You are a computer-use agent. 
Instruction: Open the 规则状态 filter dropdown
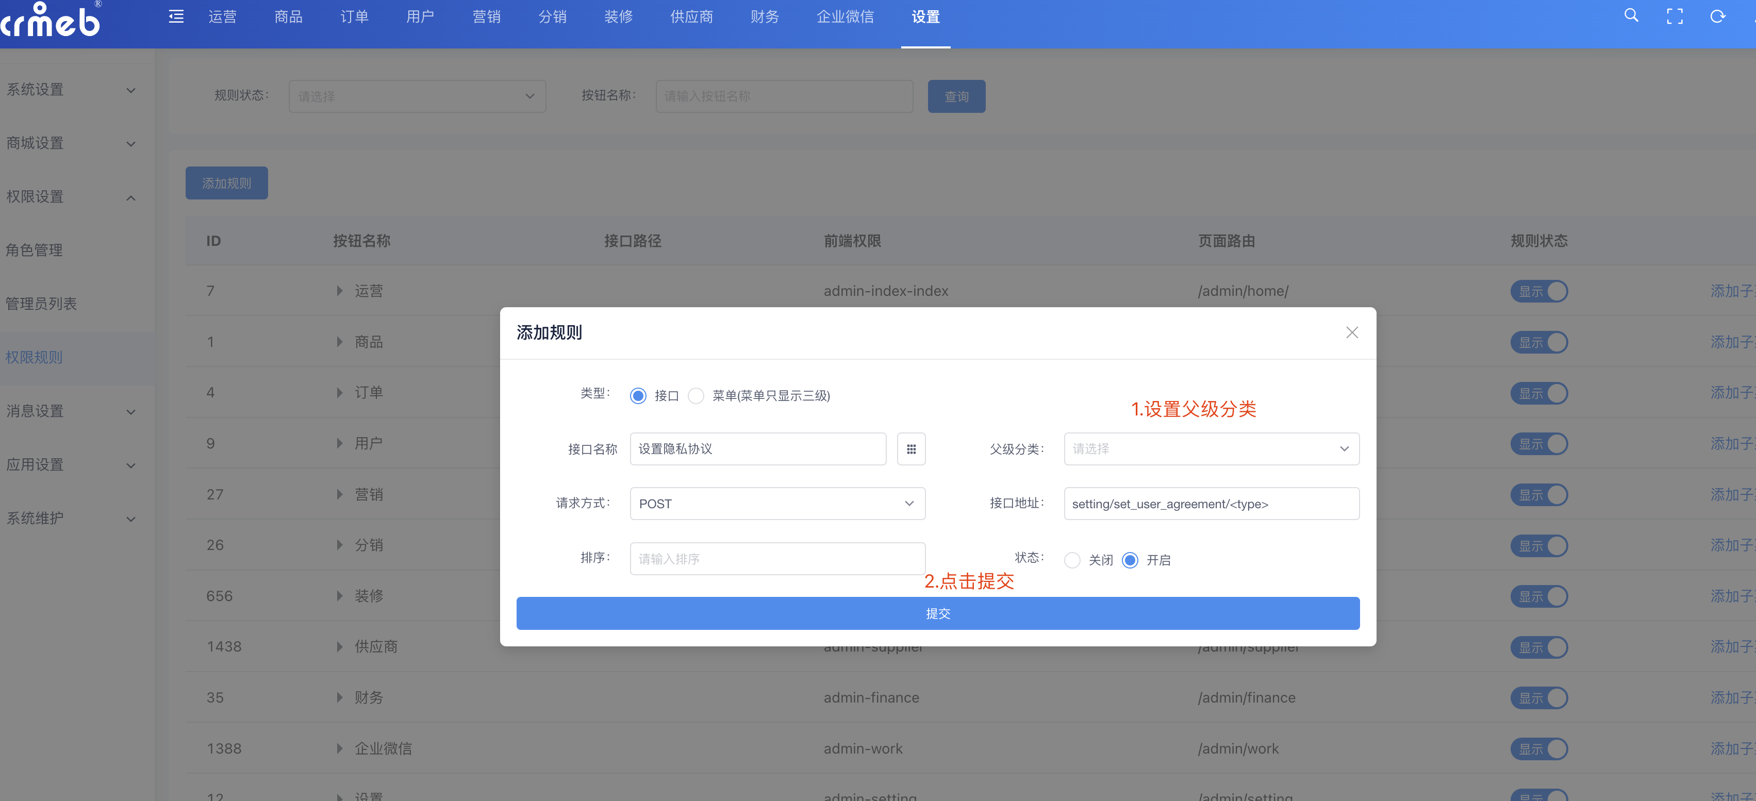417,96
